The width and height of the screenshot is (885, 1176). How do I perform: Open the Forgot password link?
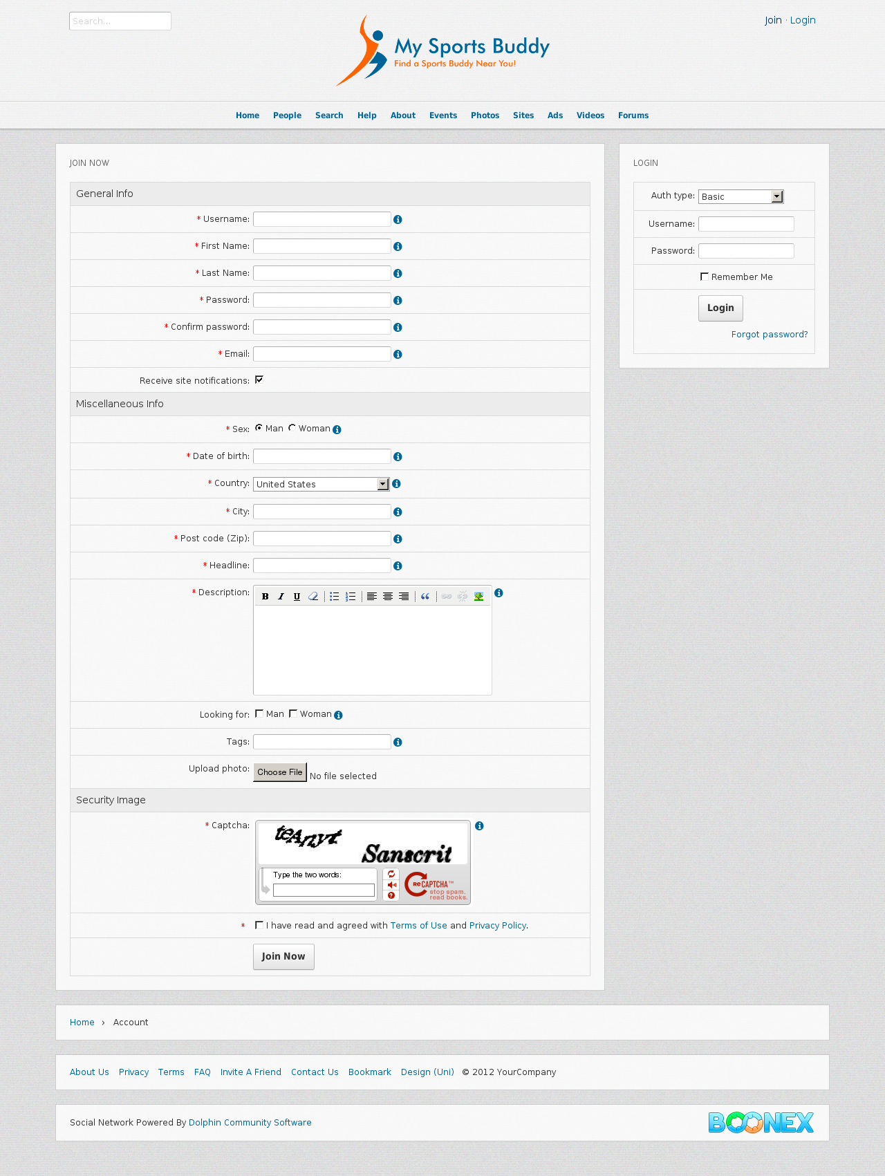770,335
